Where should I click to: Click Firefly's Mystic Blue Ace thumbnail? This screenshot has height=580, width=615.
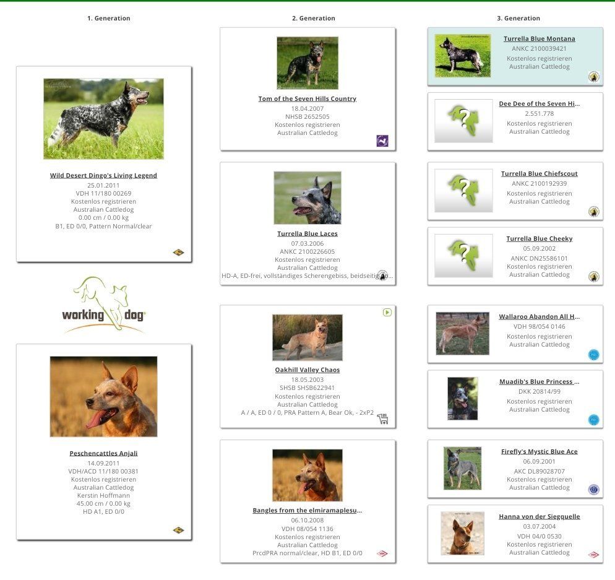[x=462, y=468]
